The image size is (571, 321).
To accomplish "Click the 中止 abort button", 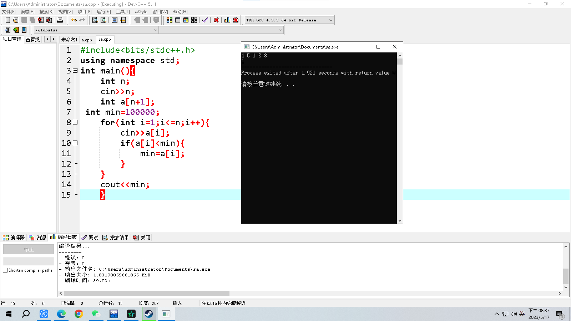I will 29,249.
